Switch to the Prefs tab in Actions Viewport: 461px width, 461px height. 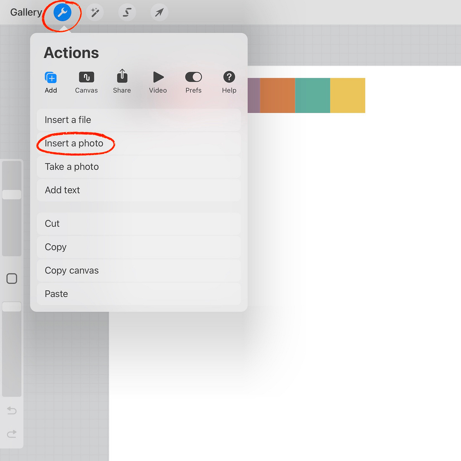point(193,83)
